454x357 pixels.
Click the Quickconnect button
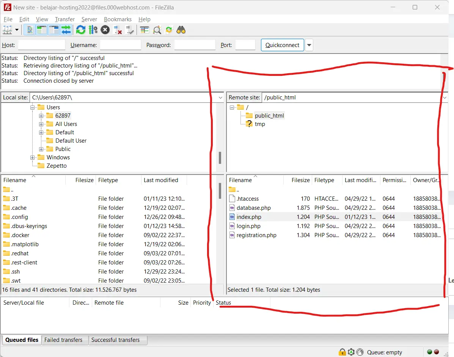(x=282, y=45)
